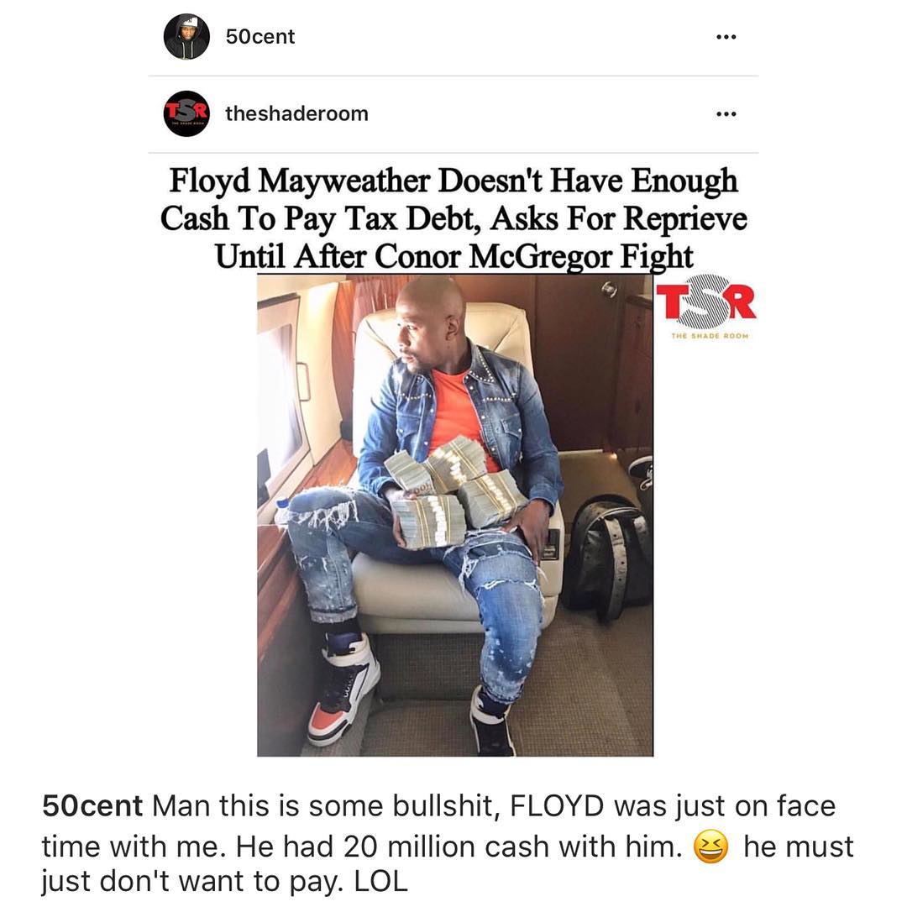
Task: Tap bold 50cent name in caption
Action: pyautogui.click(x=92, y=805)
